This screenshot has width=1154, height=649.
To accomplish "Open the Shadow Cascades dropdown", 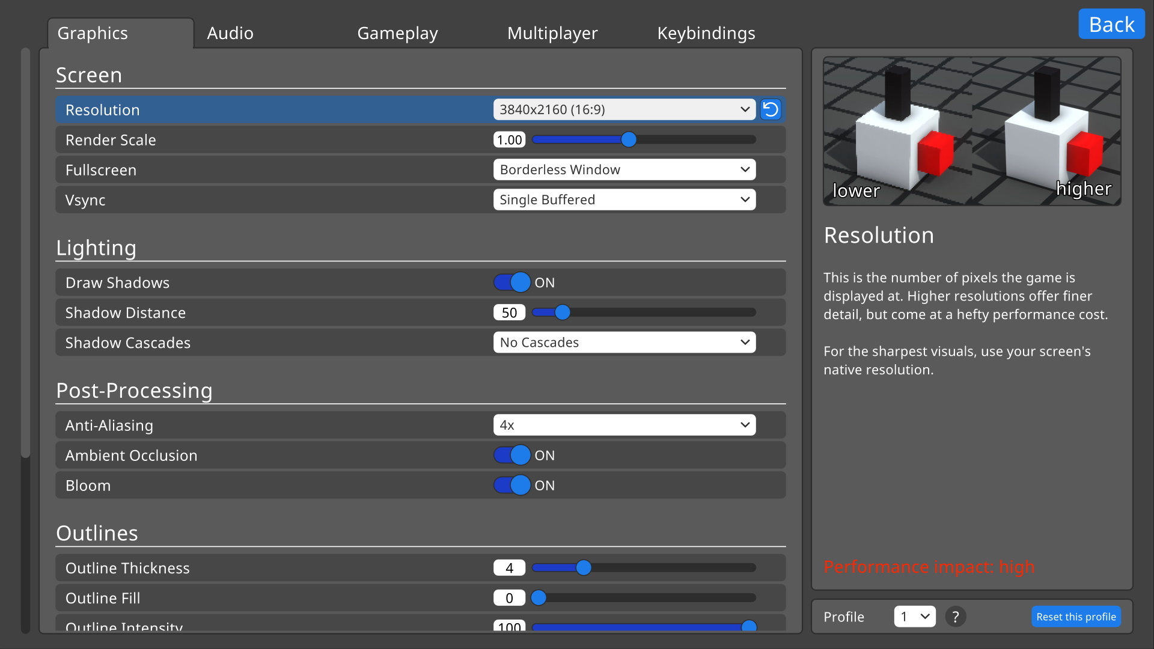I will [x=624, y=343].
